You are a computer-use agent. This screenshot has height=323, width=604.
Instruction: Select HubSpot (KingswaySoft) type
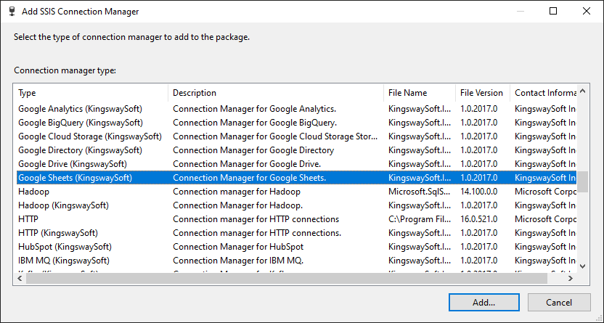point(65,247)
